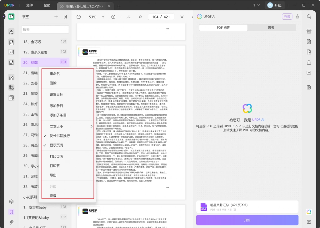This screenshot has height=228, width=320.
Task: Open the 帮助 menu
Action: [x=47, y=5]
